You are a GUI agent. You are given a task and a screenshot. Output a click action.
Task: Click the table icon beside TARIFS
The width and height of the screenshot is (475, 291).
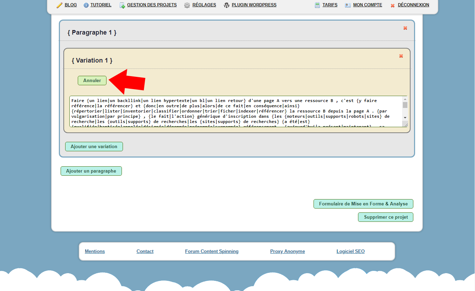(317, 5)
